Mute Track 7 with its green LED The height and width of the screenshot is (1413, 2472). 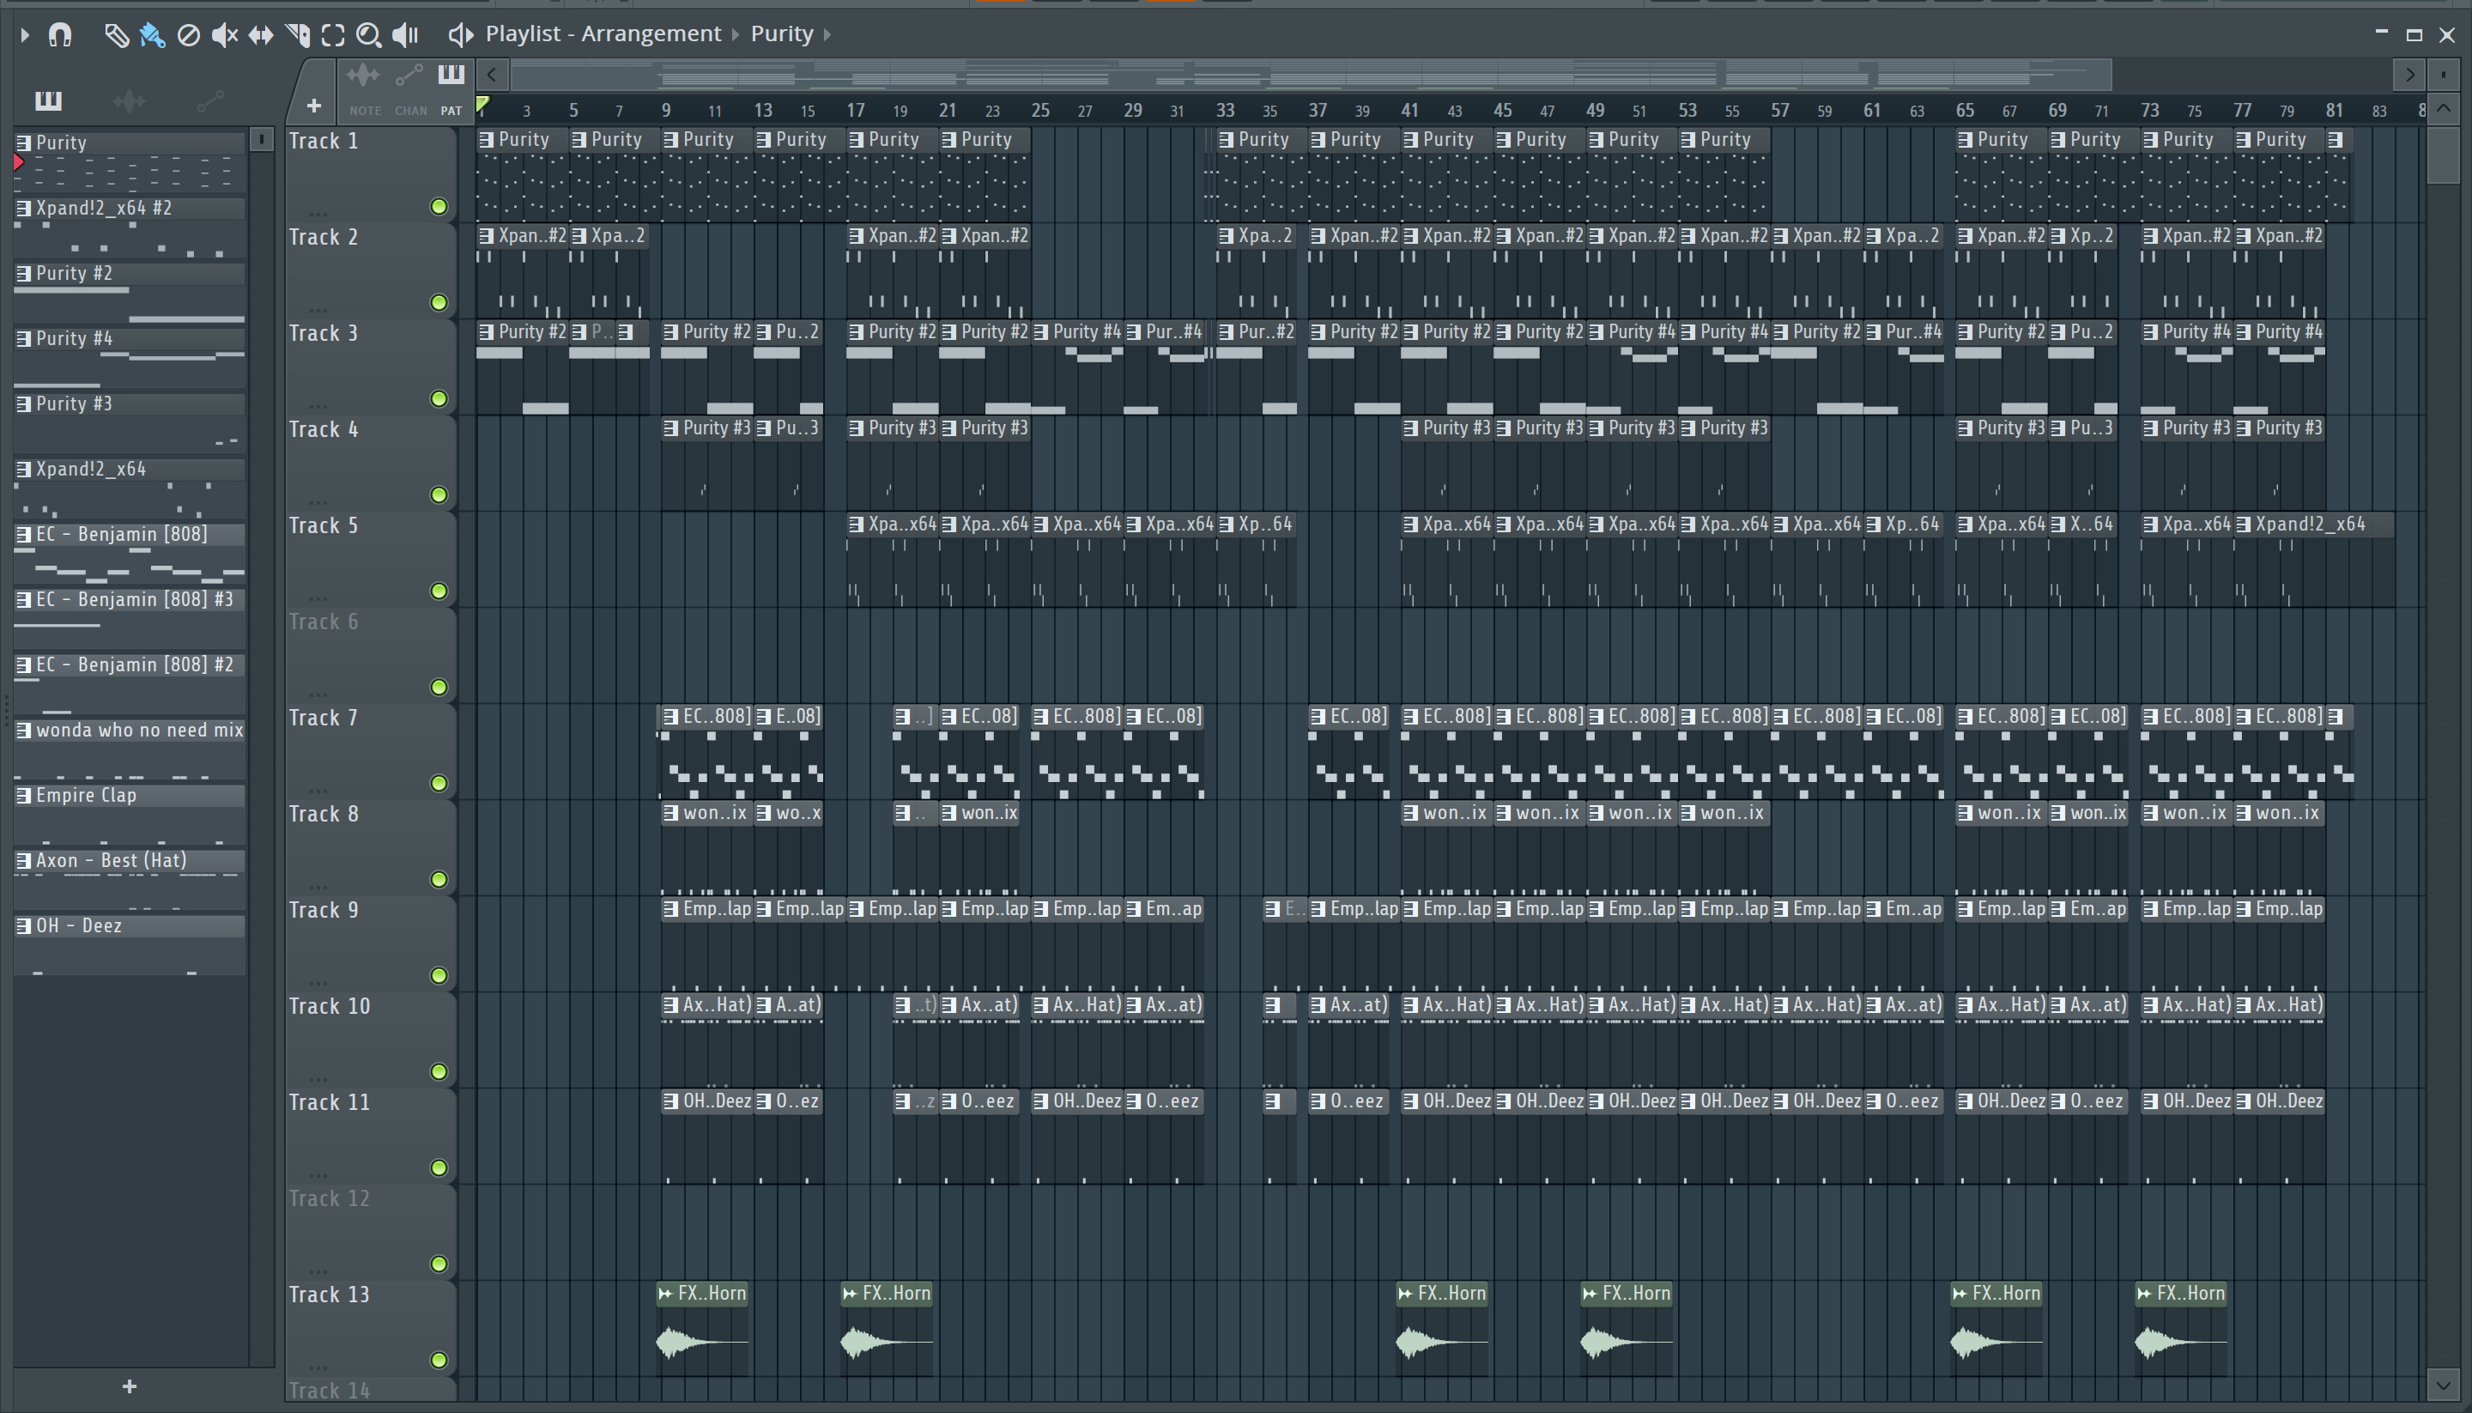[439, 782]
